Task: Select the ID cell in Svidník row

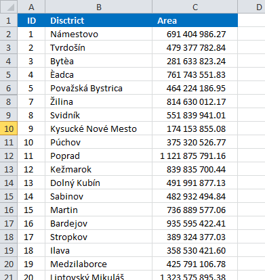Action: click(31, 115)
